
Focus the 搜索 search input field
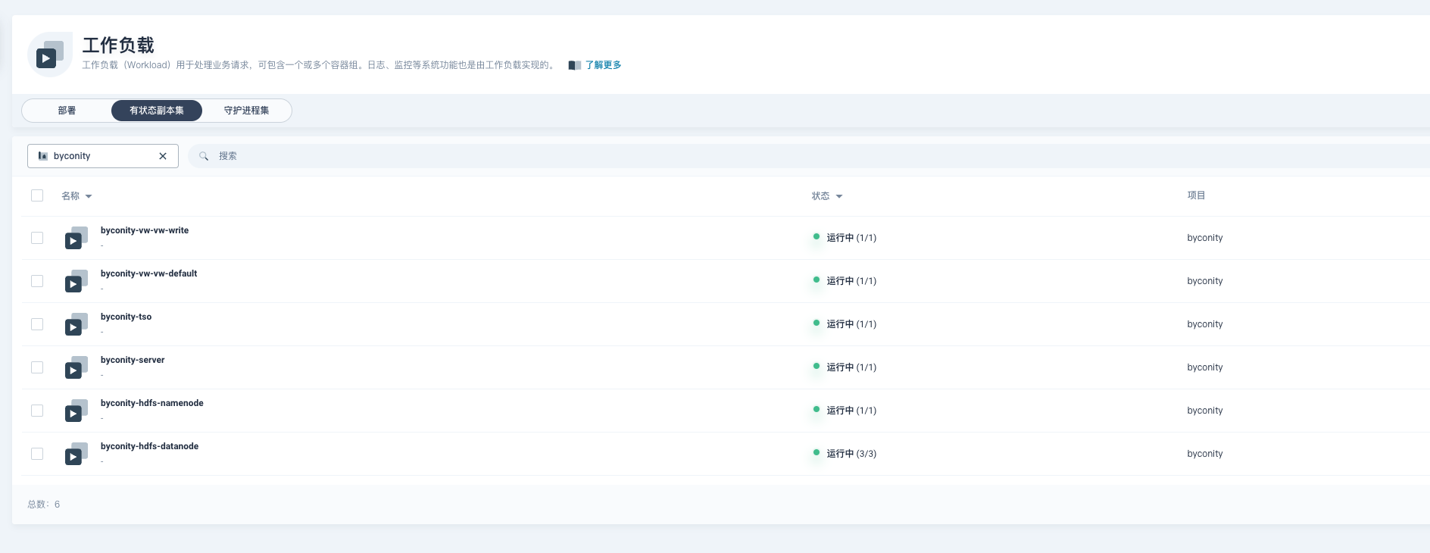(809, 156)
